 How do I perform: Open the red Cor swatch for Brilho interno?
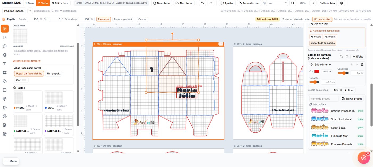pyautogui.click(x=317, y=71)
